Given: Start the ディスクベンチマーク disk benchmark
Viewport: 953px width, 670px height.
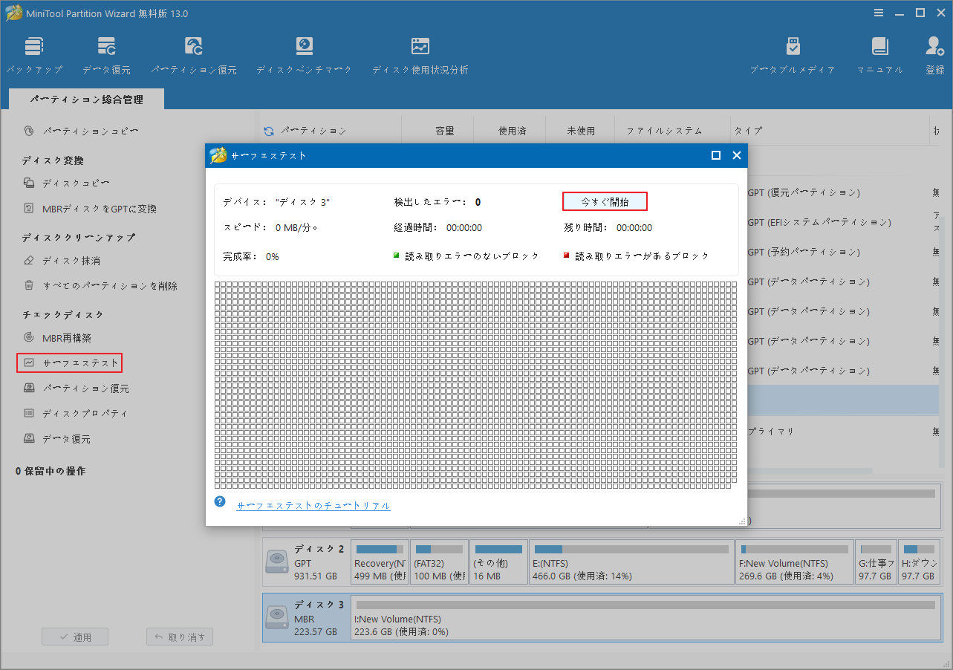Looking at the screenshot, I should tap(303, 53).
